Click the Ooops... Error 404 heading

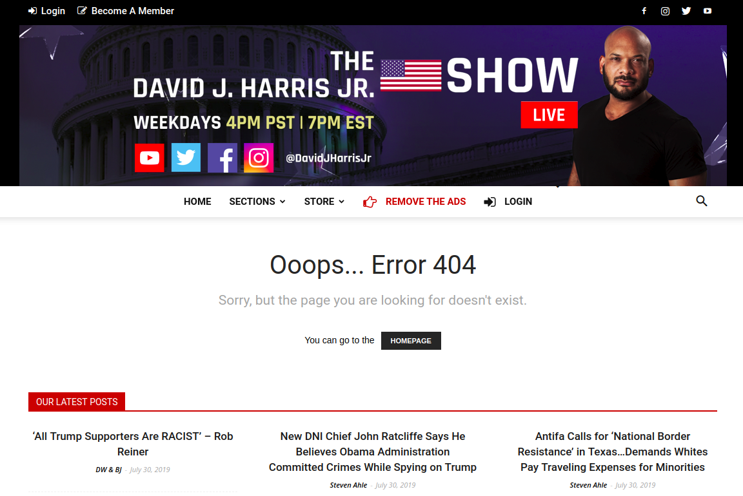click(373, 265)
